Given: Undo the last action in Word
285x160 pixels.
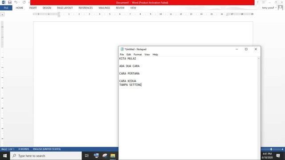Looking at the screenshot, I should pyautogui.click(x=16, y=2).
